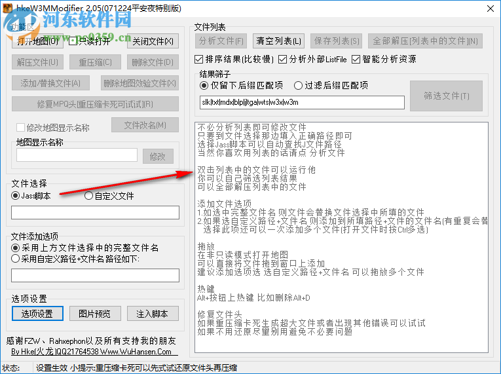Click the 删除地图效验文件(X) button
Image resolution: width=501 pixels, height=374 pixels.
click(139, 83)
